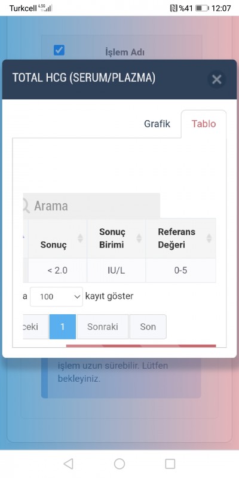Click the red horizontal scrollbar bar
This screenshot has height=478, width=239.
(141, 346)
